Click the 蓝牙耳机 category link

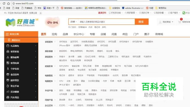coord(74,42)
